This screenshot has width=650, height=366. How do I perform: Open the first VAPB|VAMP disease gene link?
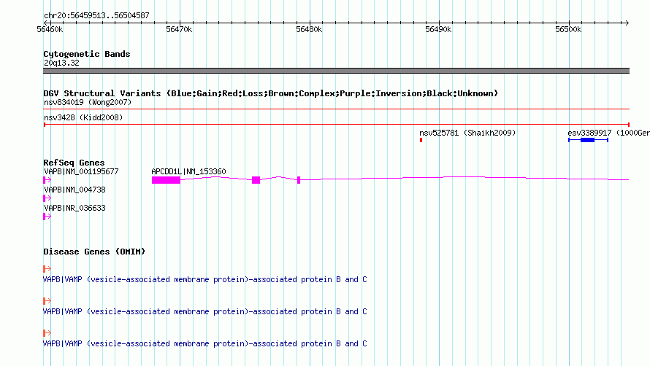[204, 279]
